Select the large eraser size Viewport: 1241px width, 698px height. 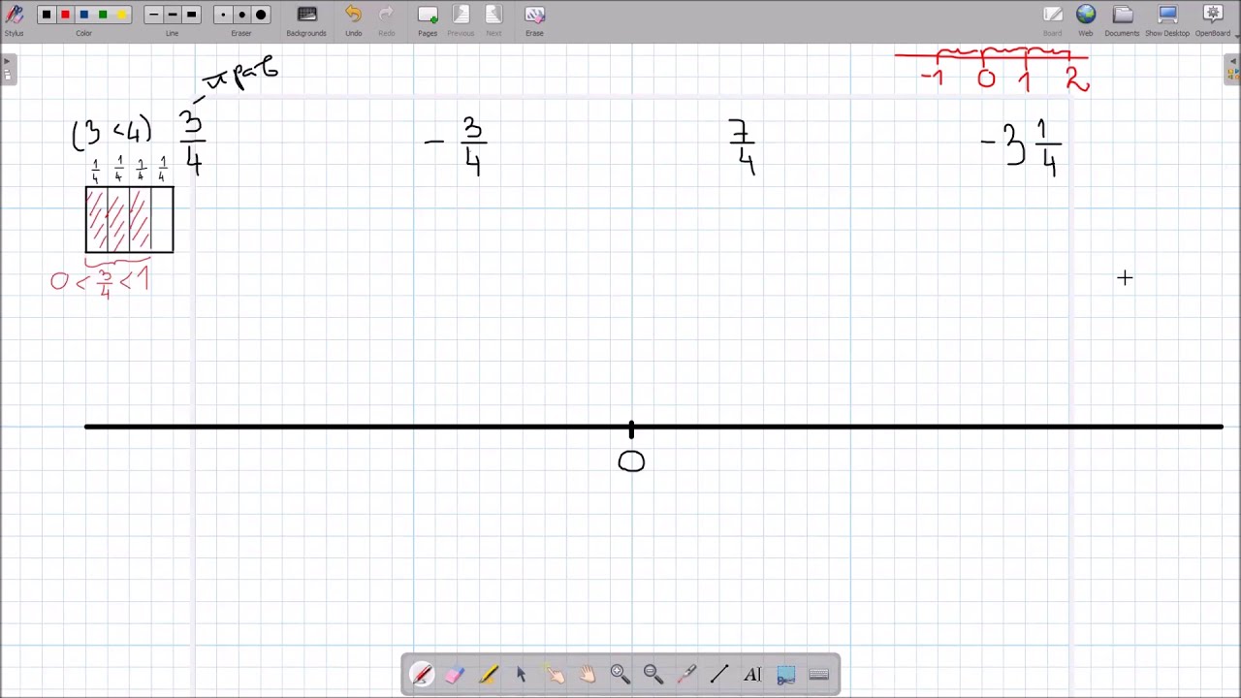[x=261, y=15]
